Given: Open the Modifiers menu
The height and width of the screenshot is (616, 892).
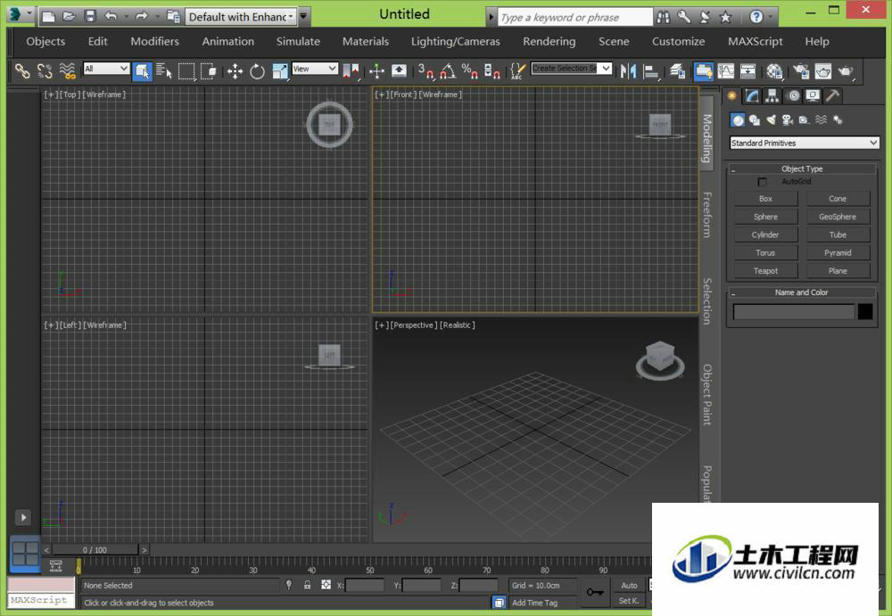Looking at the screenshot, I should [x=154, y=42].
